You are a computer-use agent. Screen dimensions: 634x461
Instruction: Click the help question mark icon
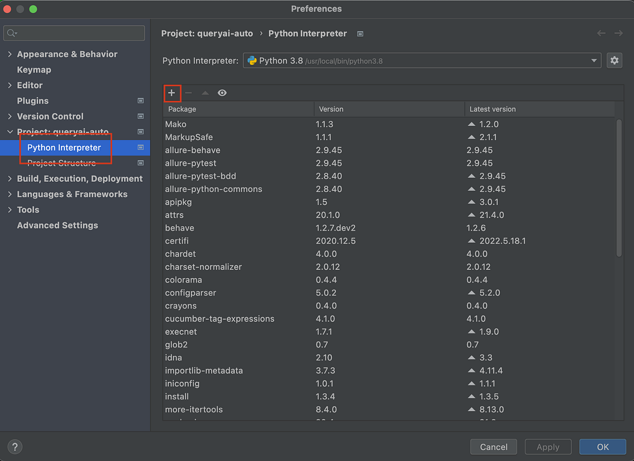pos(15,447)
